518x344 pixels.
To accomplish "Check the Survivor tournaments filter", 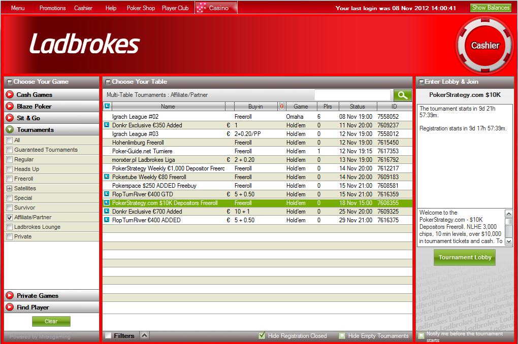I will pyautogui.click(x=10, y=208).
